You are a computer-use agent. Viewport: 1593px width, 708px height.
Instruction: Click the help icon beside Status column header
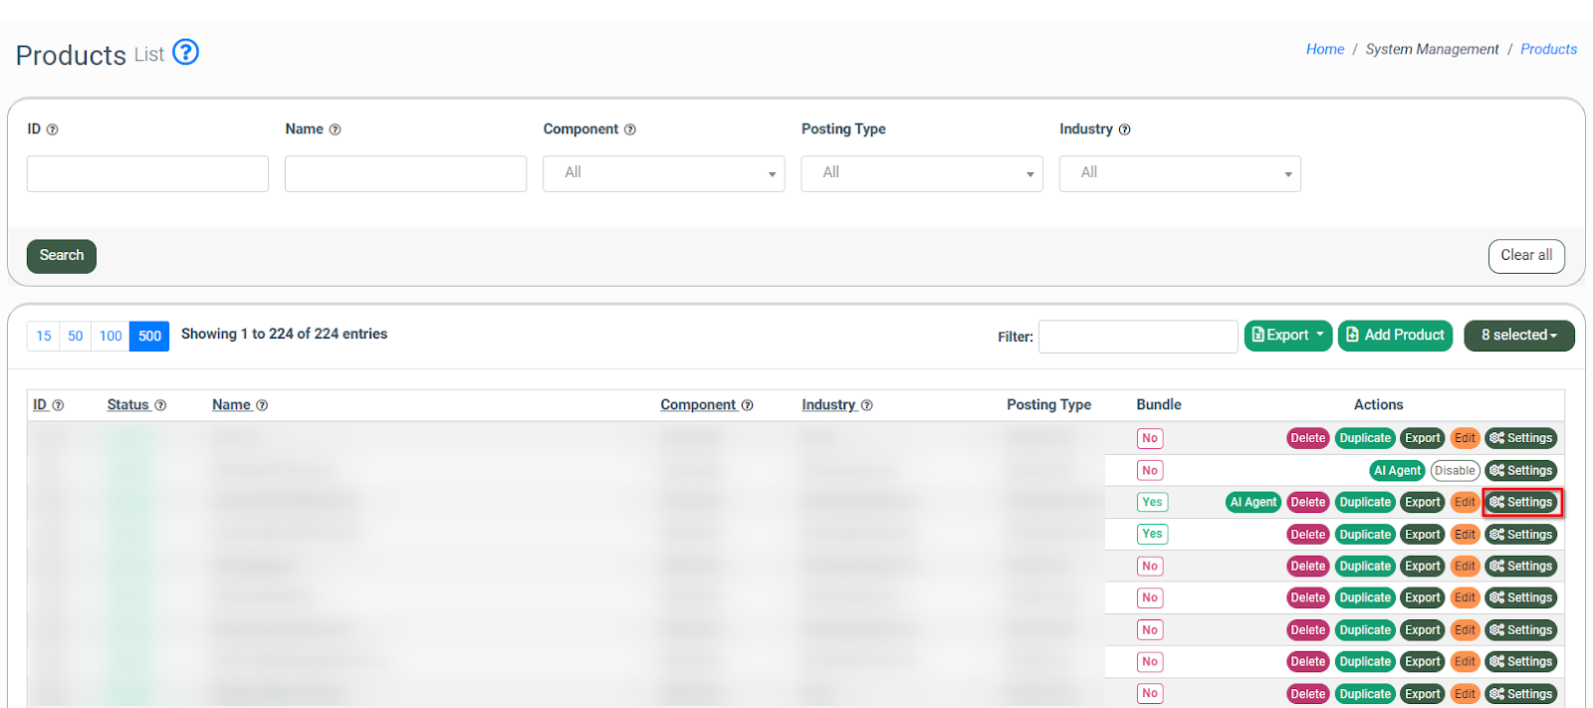tap(160, 405)
